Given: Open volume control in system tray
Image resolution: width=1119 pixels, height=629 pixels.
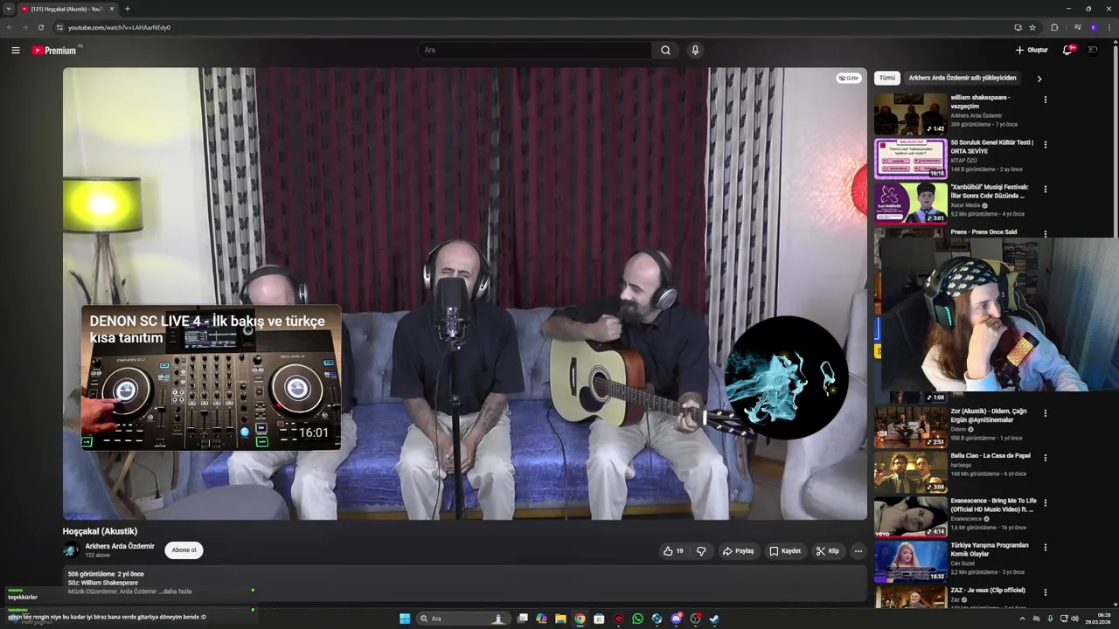Looking at the screenshot, I should tap(1074, 619).
